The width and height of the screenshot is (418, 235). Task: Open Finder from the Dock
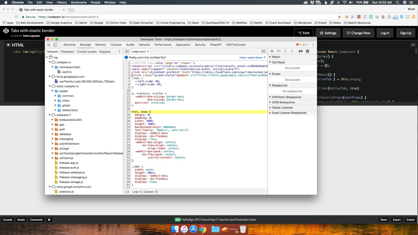point(175,229)
